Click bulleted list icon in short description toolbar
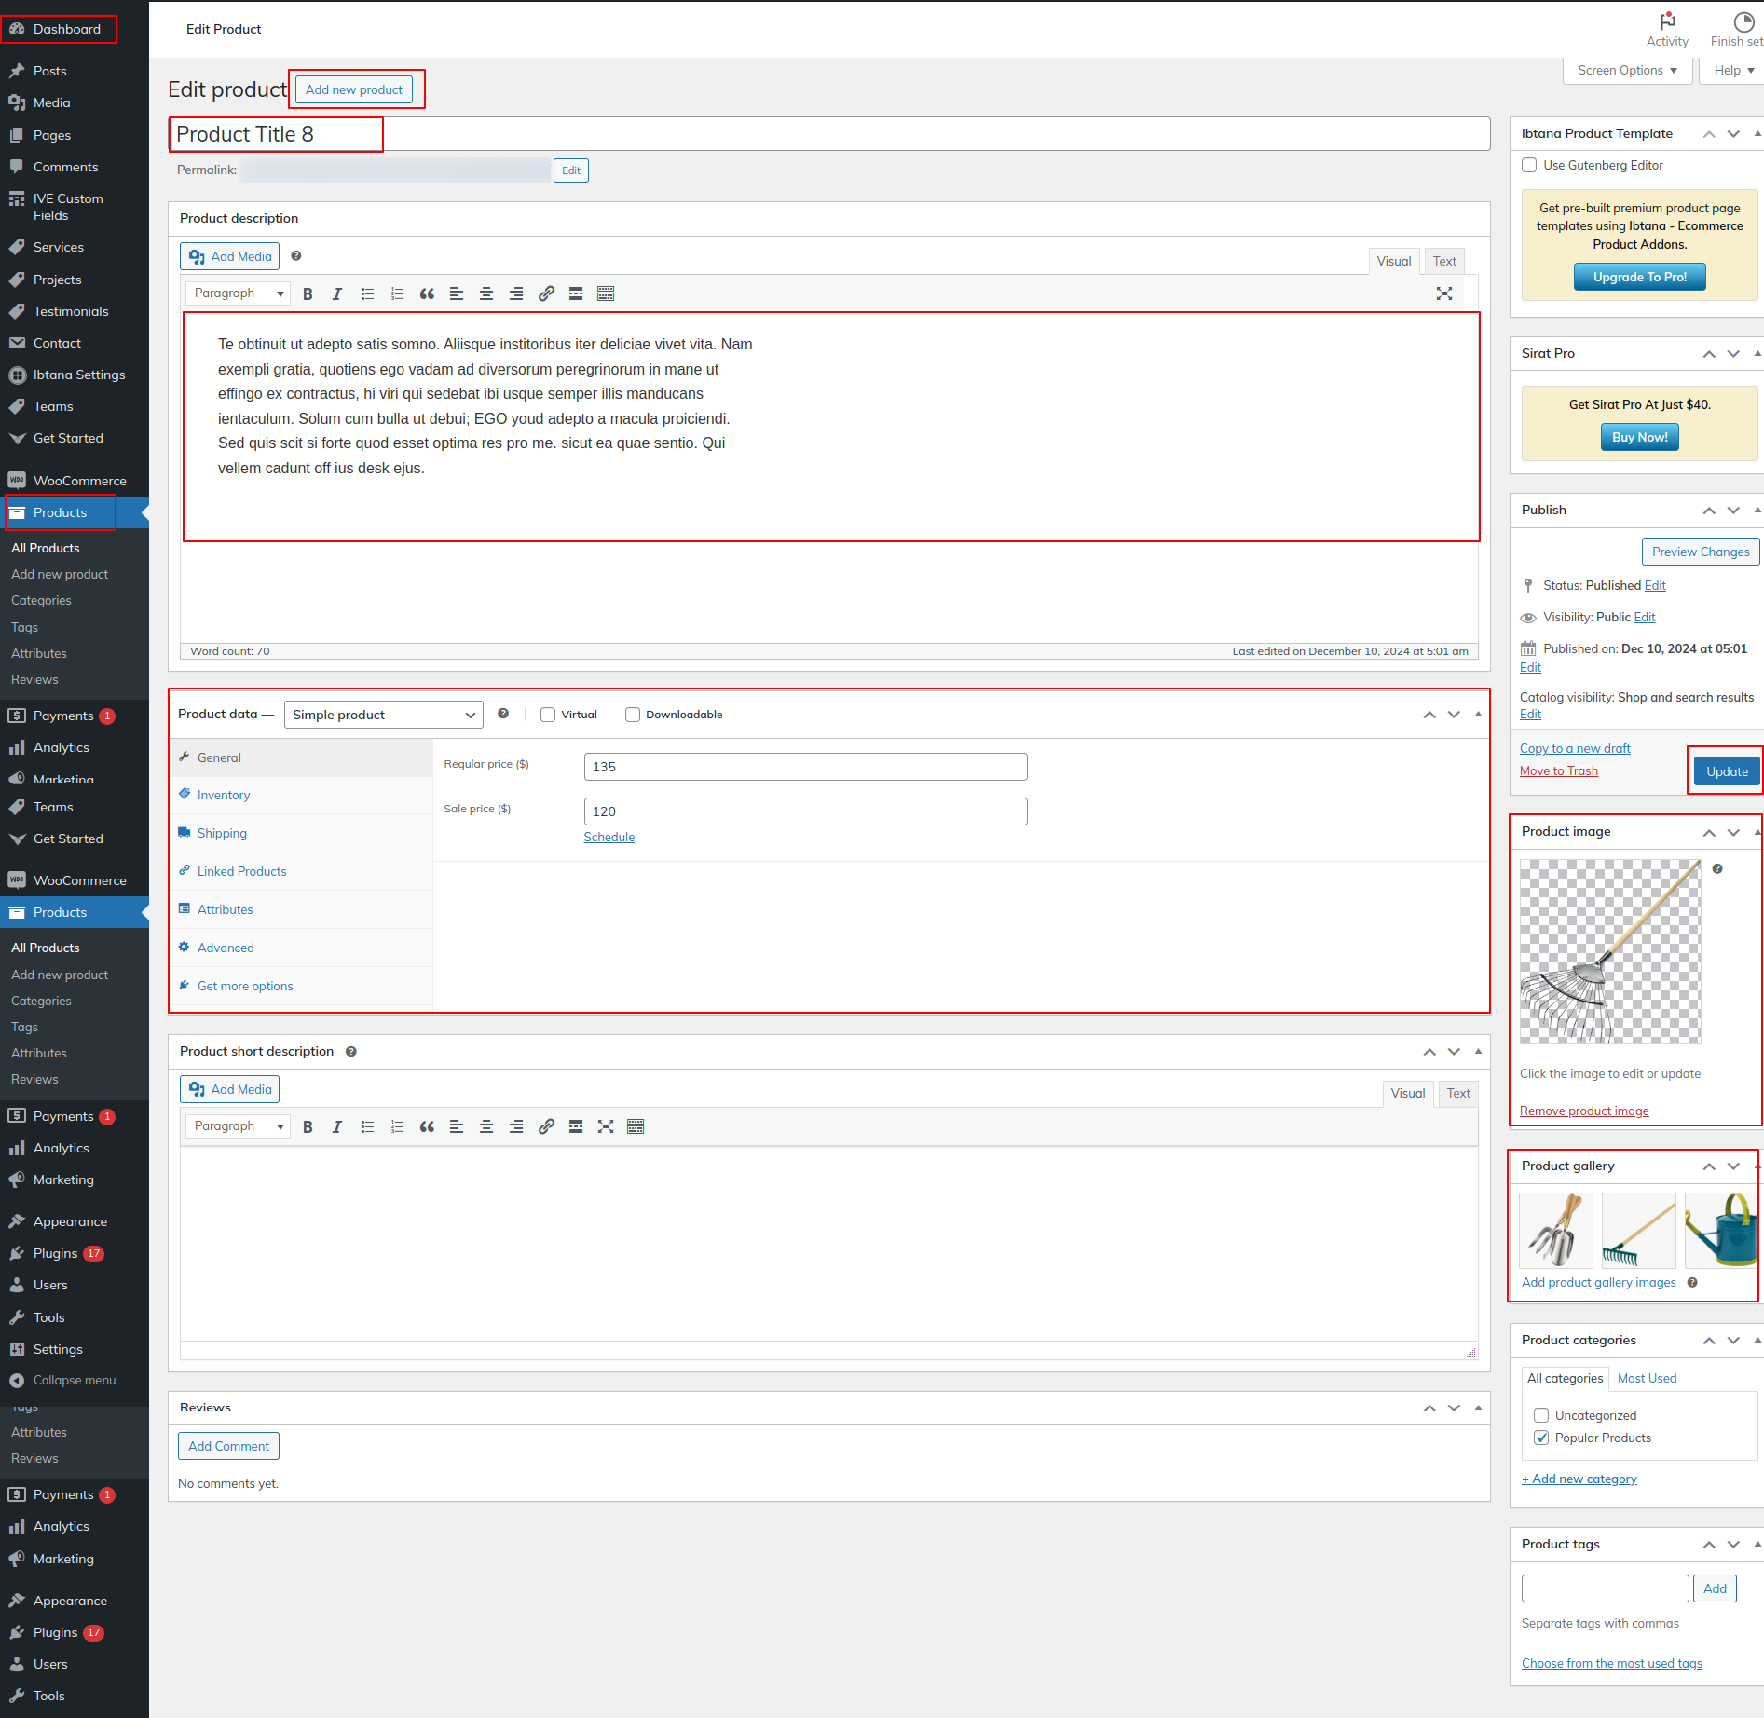 point(367,1127)
